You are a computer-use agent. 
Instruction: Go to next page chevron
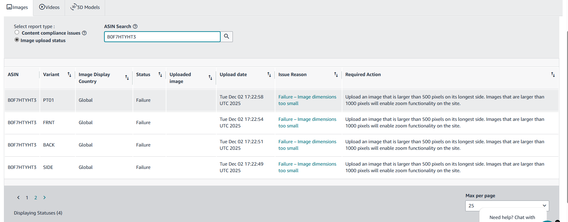(44, 198)
